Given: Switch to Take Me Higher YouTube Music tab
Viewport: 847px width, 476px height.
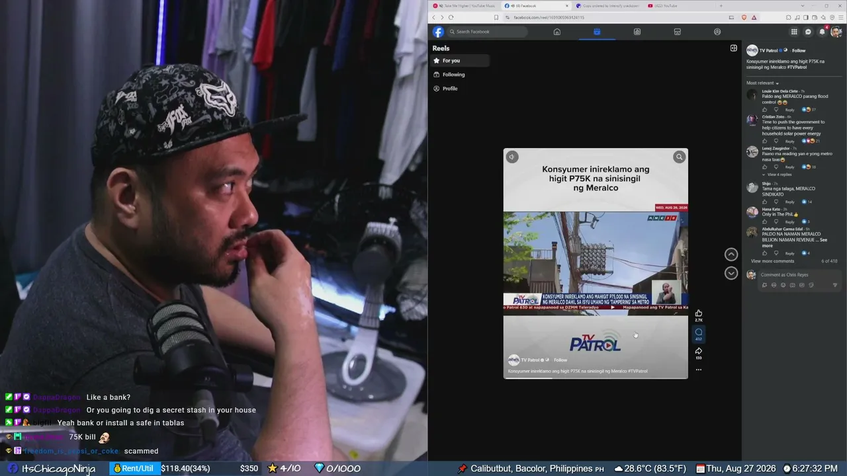Looking at the screenshot, I should pyautogui.click(x=464, y=6).
